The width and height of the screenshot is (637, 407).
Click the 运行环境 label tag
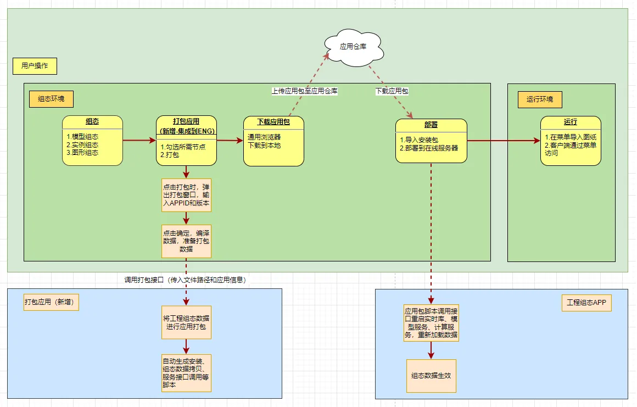click(x=540, y=99)
